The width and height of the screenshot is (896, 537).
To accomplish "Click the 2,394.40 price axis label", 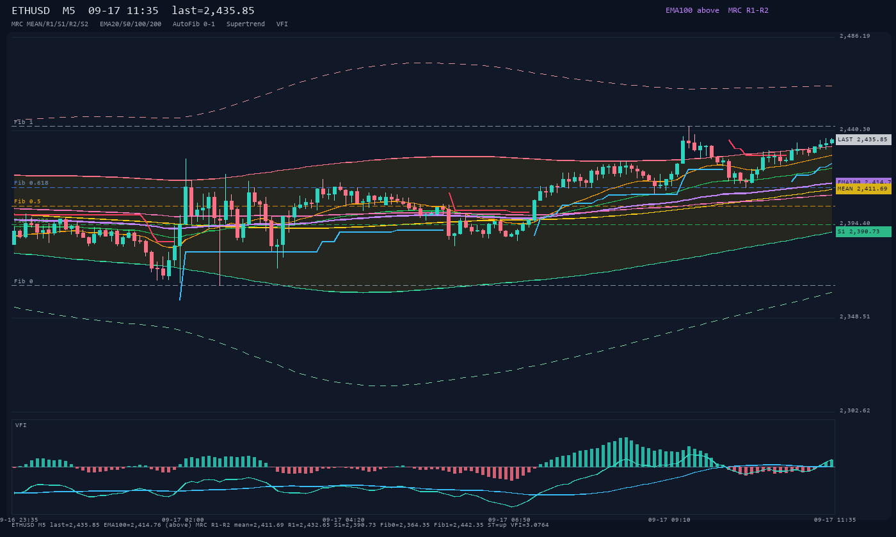I will (x=855, y=223).
